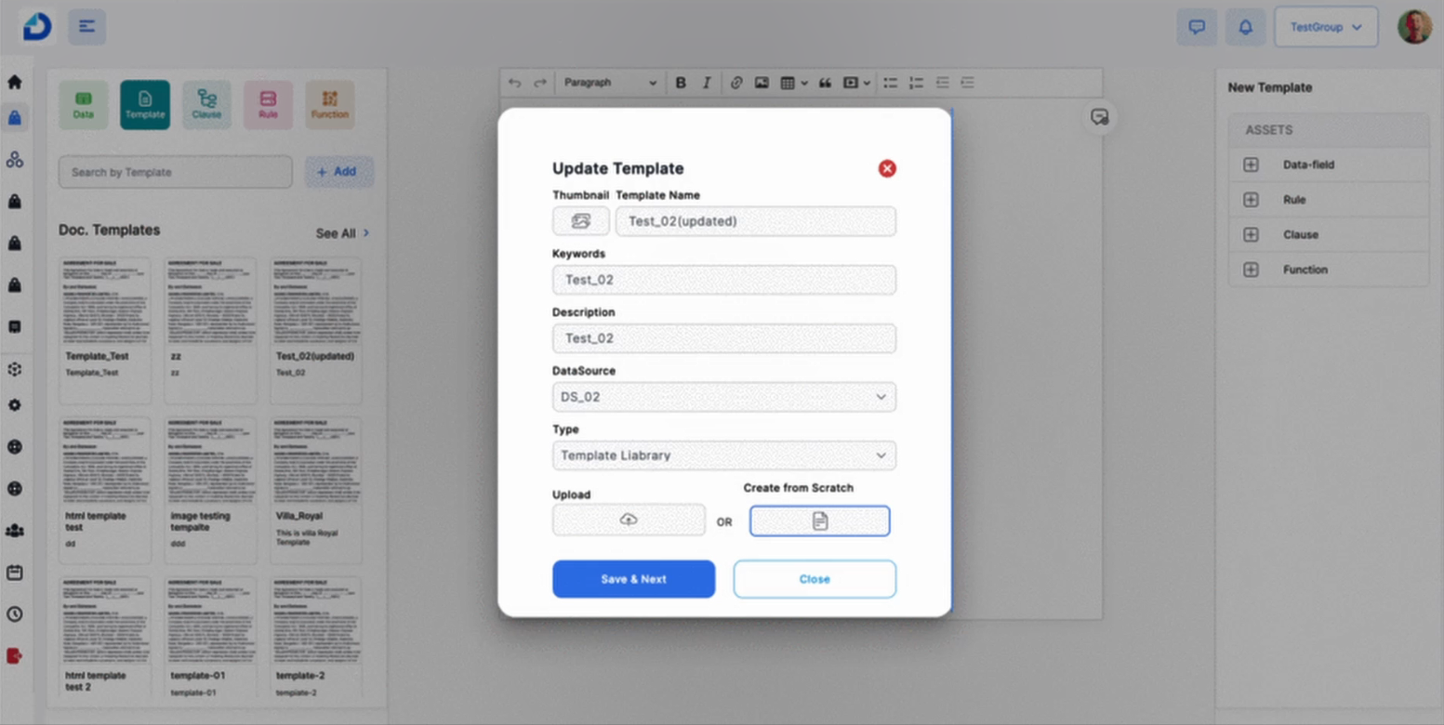Click the notifications bell icon
Screen dimensions: 1444x725
[x=1245, y=26]
